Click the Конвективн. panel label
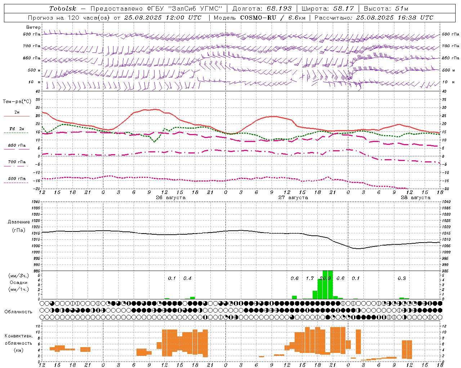The image size is (461, 368). point(19,336)
